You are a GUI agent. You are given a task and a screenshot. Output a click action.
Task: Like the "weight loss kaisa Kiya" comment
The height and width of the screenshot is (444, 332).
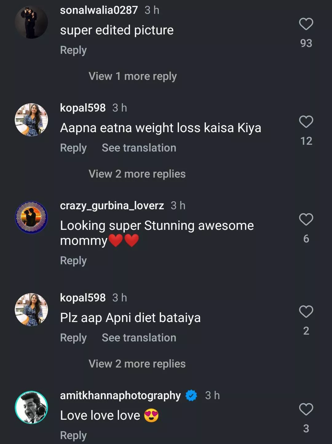(x=306, y=122)
